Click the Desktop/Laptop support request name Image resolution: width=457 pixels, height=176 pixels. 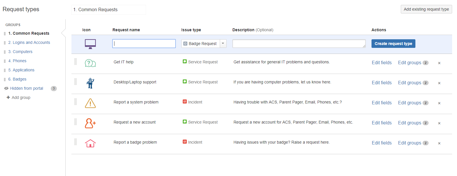(135, 82)
